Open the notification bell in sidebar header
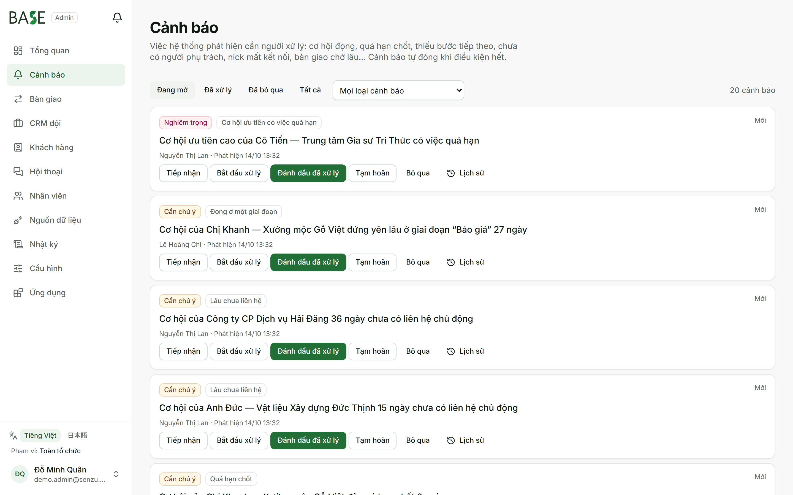This screenshot has height=495, width=793. coord(117,17)
